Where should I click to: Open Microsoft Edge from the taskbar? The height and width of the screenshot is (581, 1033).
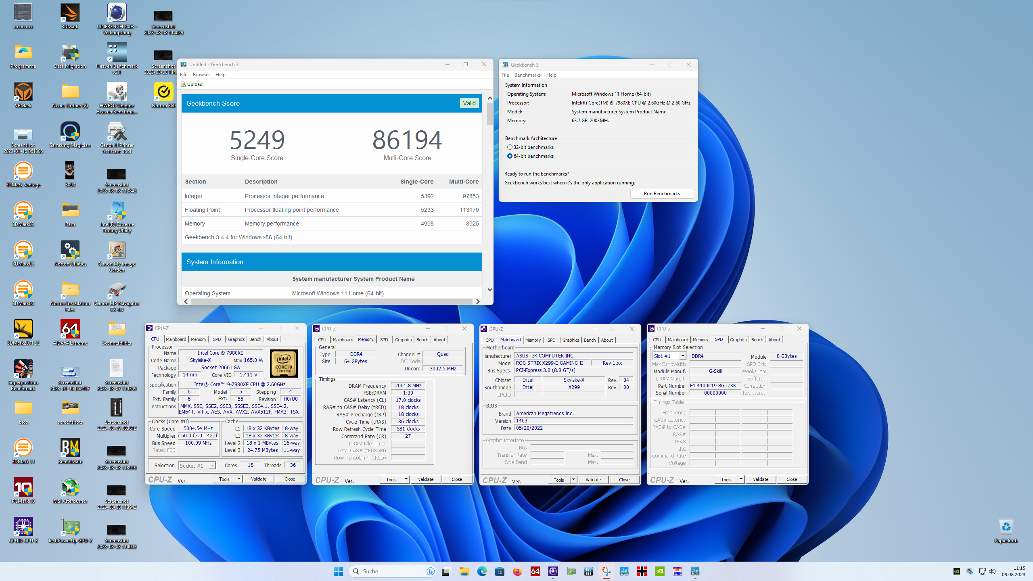(x=482, y=571)
